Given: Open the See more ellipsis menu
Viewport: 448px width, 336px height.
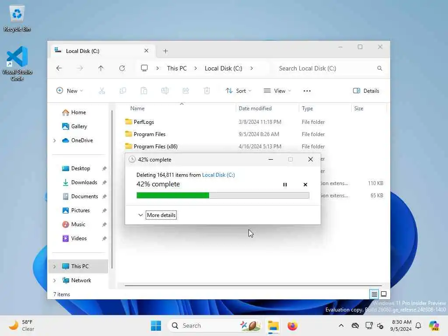Looking at the screenshot, I should 307,91.
